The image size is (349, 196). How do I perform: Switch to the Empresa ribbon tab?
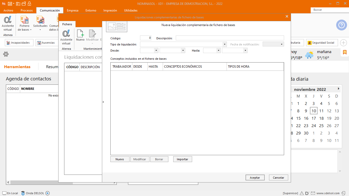73,10
